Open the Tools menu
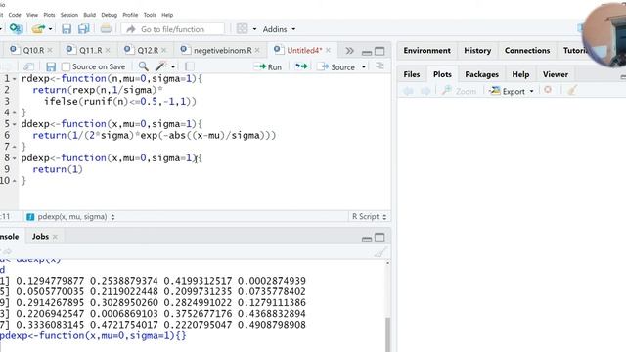Image resolution: width=626 pixels, height=352 pixels. click(x=150, y=15)
